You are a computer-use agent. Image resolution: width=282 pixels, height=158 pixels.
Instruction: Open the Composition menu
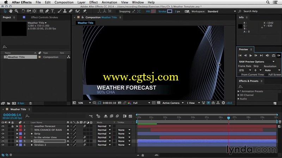pos(64,2)
